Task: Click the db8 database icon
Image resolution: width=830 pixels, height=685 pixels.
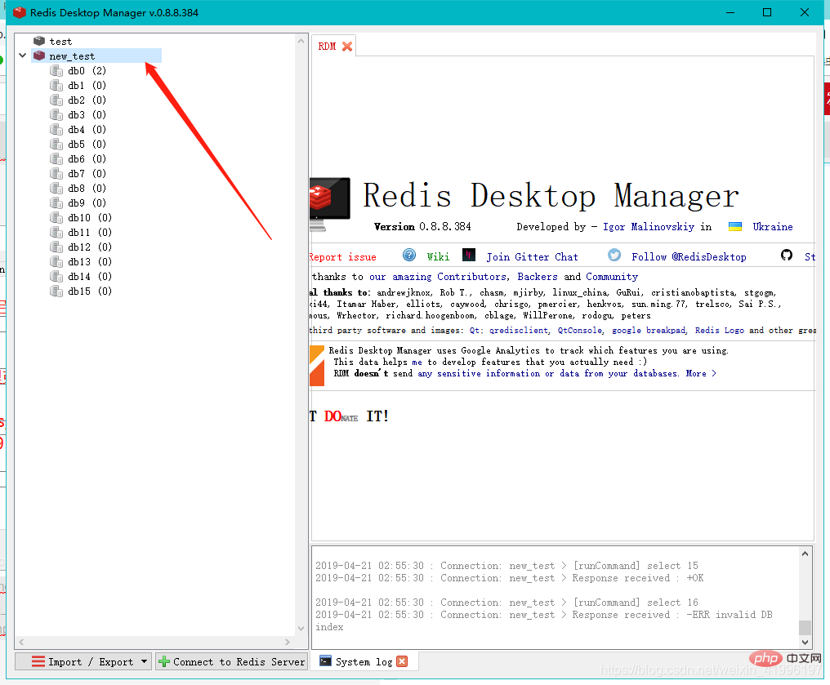Action: tap(56, 188)
